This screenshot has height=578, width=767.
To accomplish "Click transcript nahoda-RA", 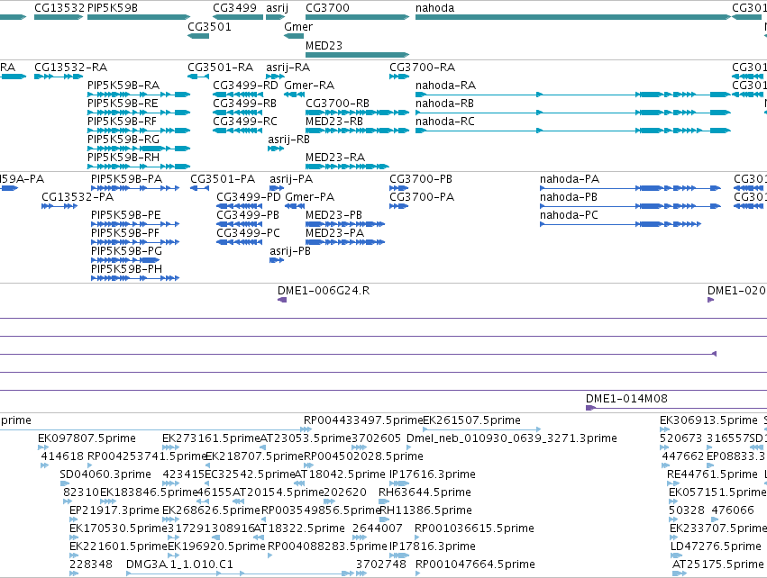I will pyautogui.click(x=445, y=86).
